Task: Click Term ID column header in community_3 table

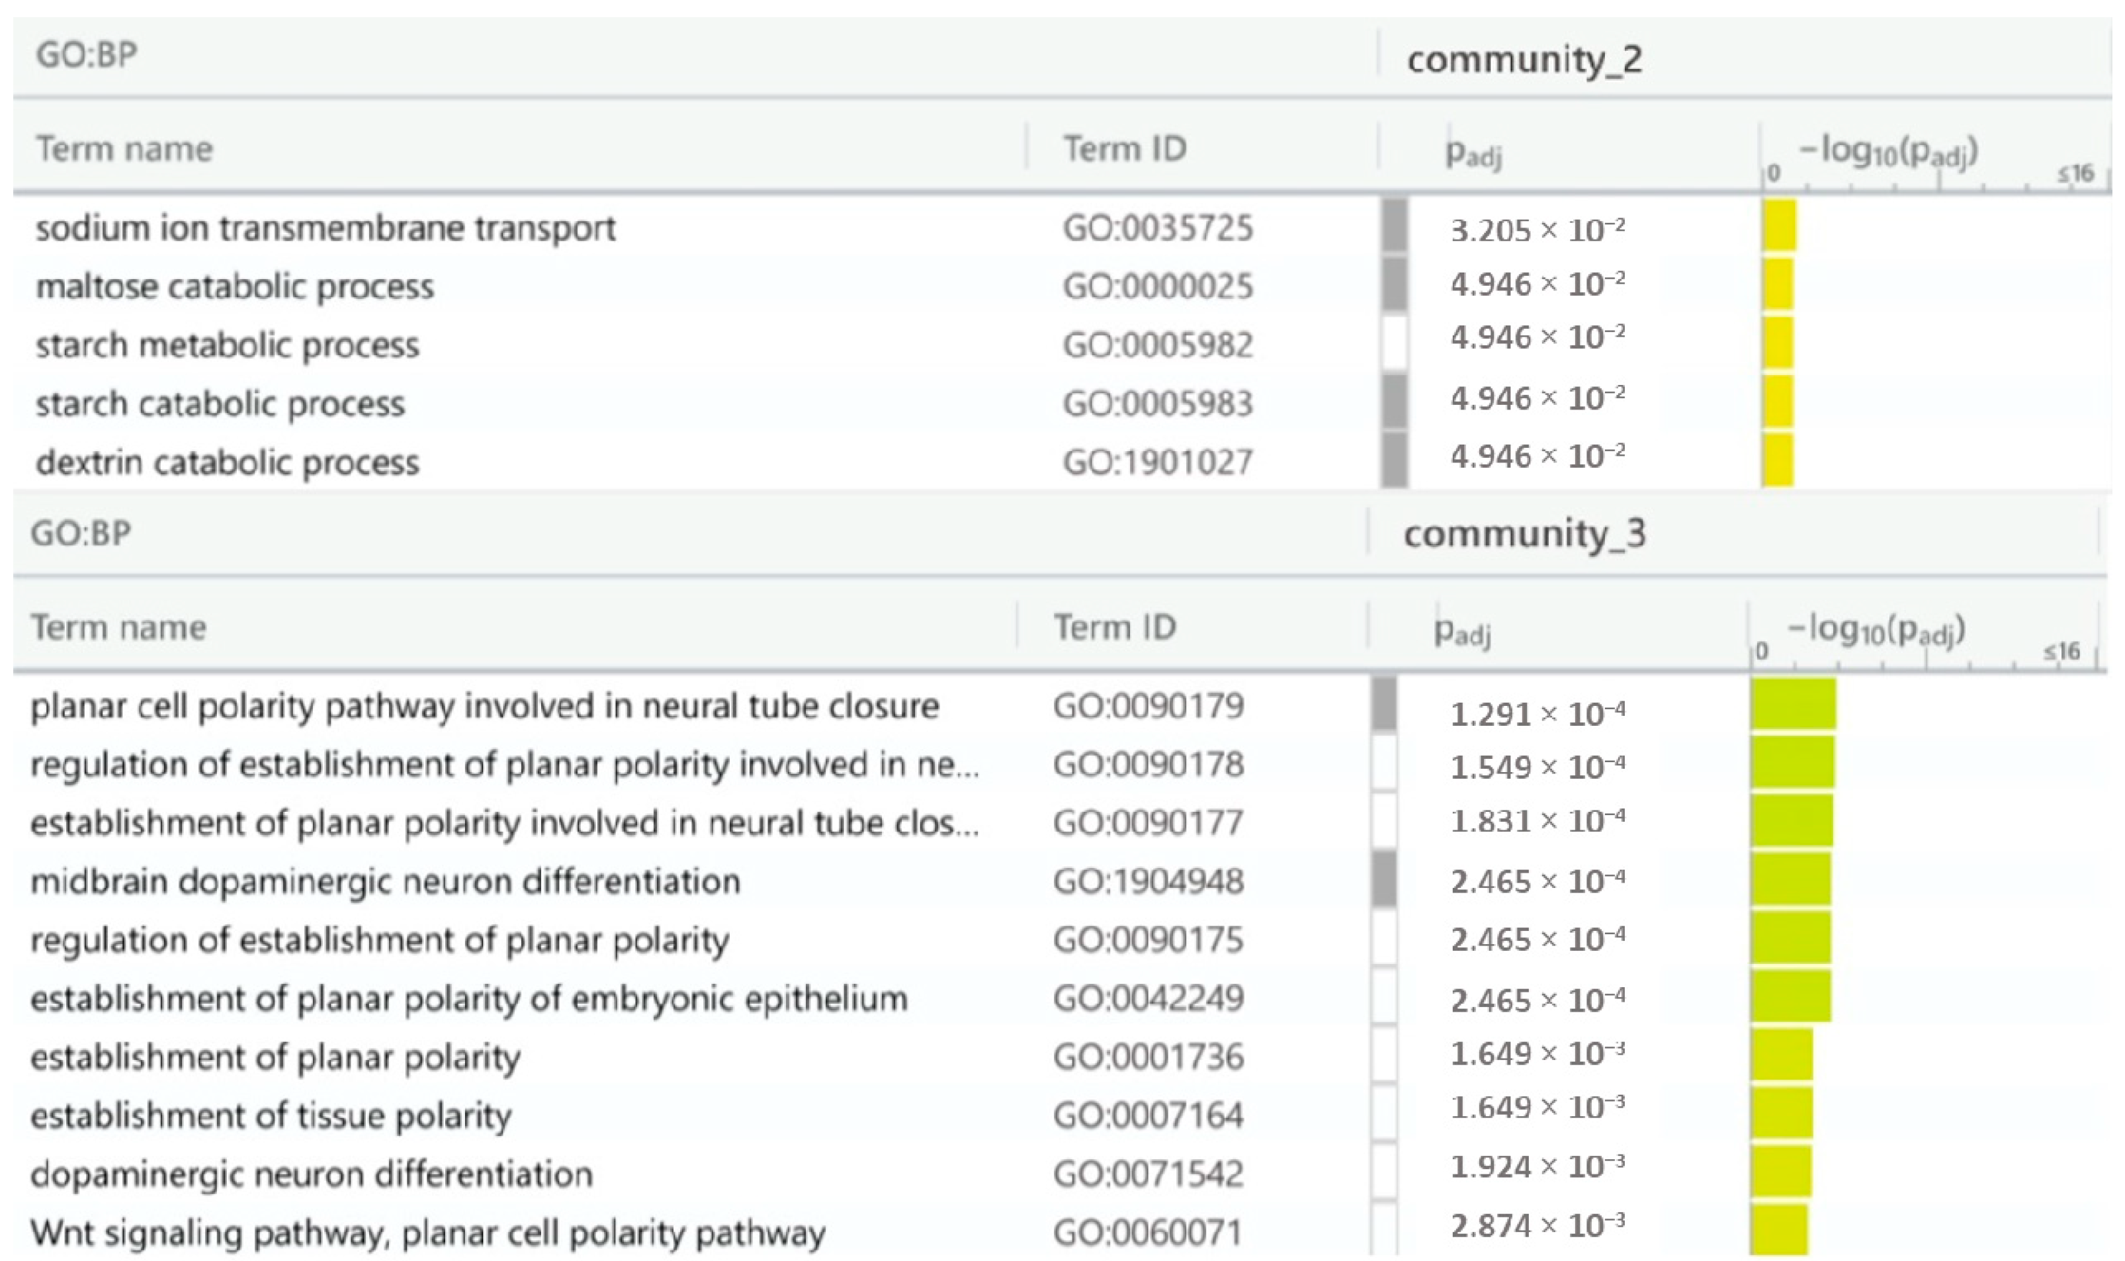Action: tap(1115, 628)
